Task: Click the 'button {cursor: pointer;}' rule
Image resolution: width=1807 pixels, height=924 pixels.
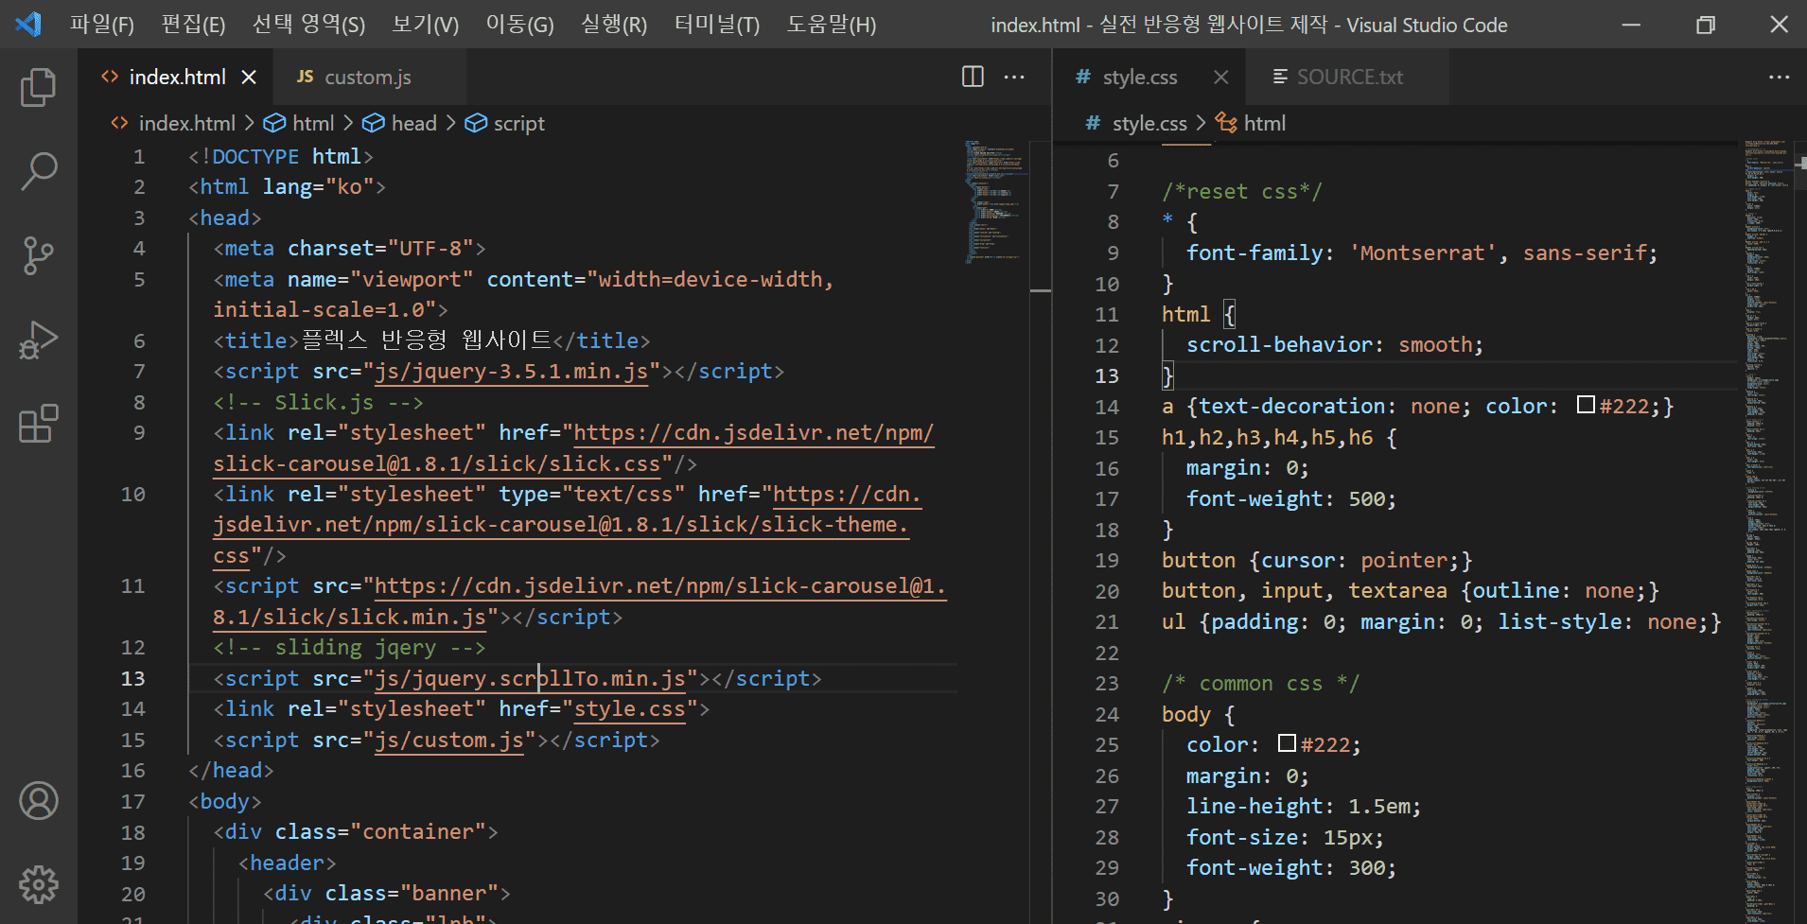Action: coord(1317,561)
